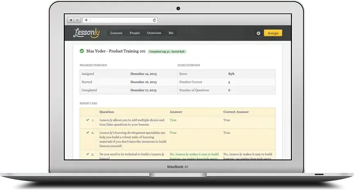Click the Answer column header

(x=176, y=112)
